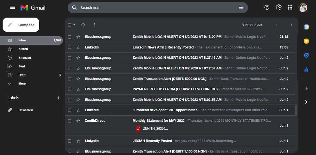Open Google Calendar side panel
Image resolution: width=316 pixels, height=155 pixels.
306,27
